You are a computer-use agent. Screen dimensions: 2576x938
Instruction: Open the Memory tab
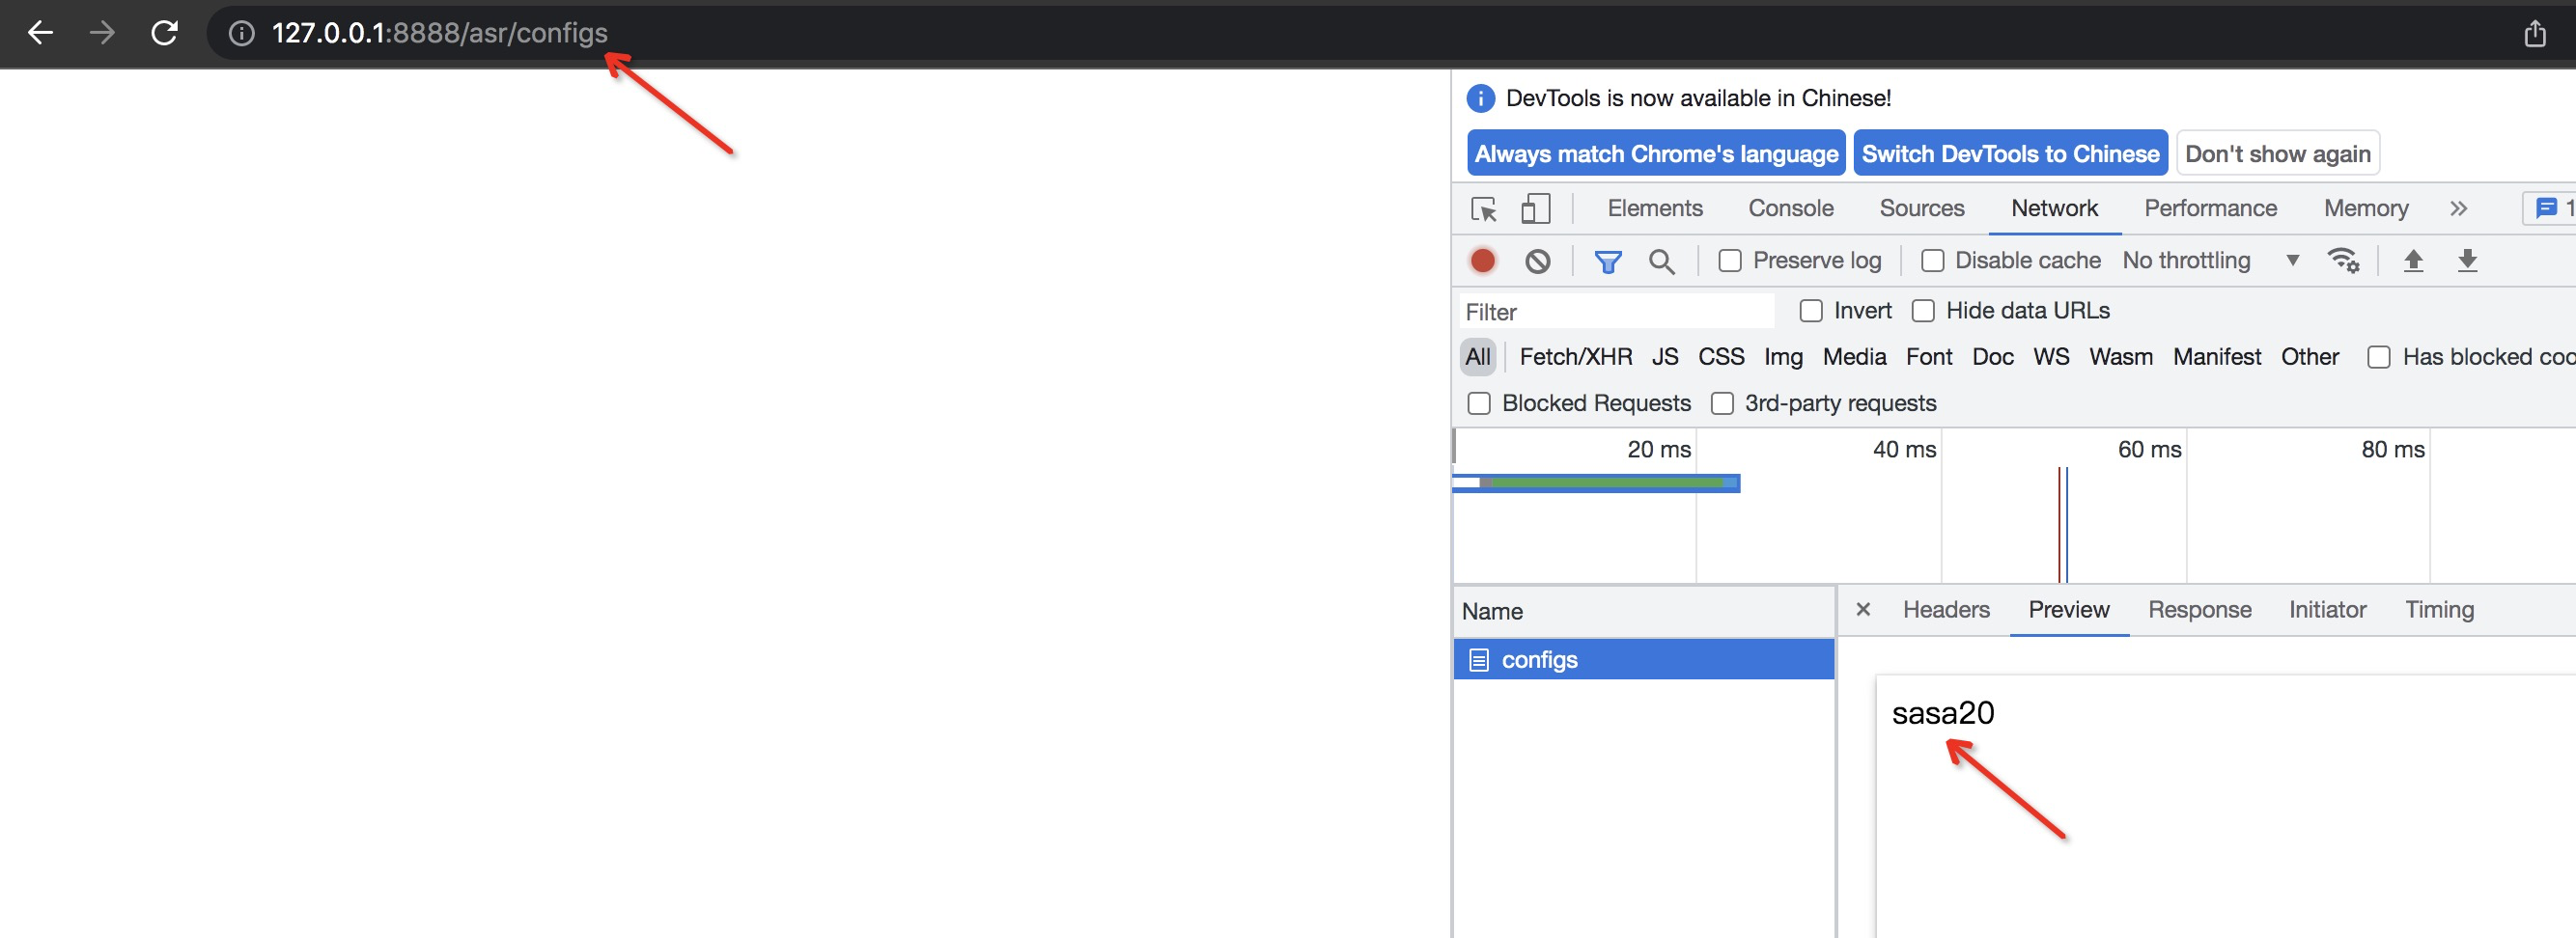[x=2366, y=208]
